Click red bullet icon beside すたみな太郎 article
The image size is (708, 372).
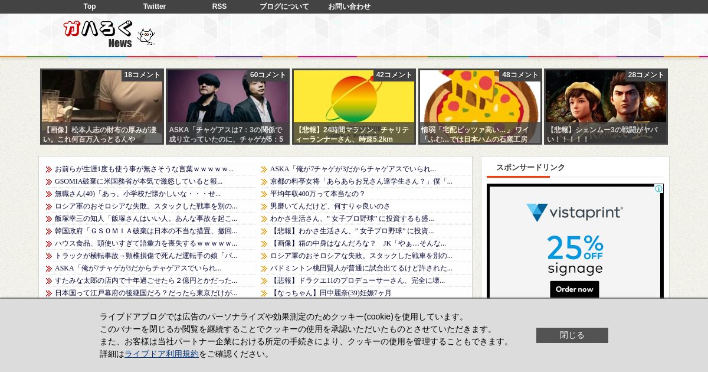click(x=49, y=281)
